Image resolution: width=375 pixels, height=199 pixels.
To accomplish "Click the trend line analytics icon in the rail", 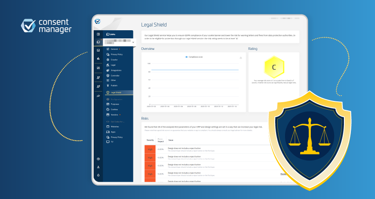I will [98, 96].
